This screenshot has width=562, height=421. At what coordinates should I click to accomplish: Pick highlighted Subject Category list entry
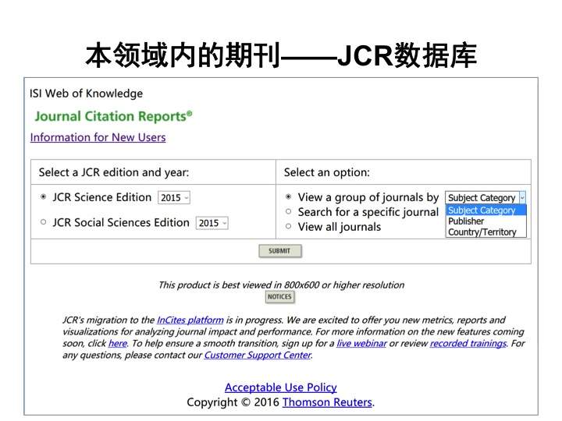(486, 210)
